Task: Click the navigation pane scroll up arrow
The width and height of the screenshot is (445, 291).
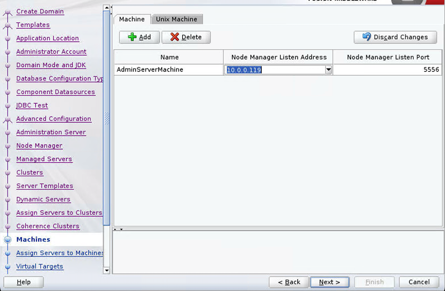Action: tap(107, 8)
